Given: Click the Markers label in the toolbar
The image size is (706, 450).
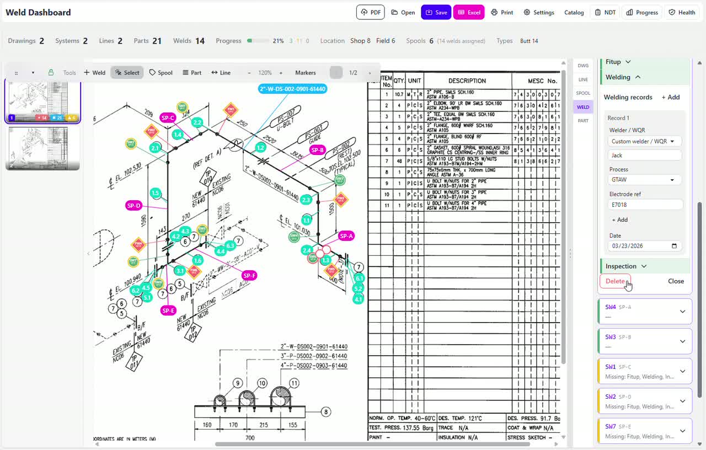Looking at the screenshot, I should coord(305,73).
